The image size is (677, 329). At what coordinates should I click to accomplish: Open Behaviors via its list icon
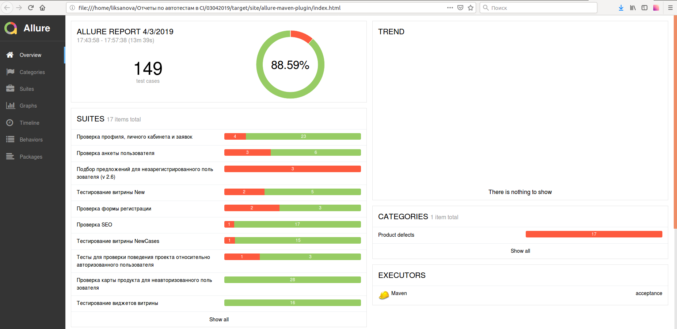[10, 139]
